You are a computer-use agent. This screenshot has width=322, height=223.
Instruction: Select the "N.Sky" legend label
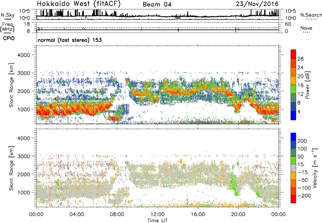click(8, 15)
